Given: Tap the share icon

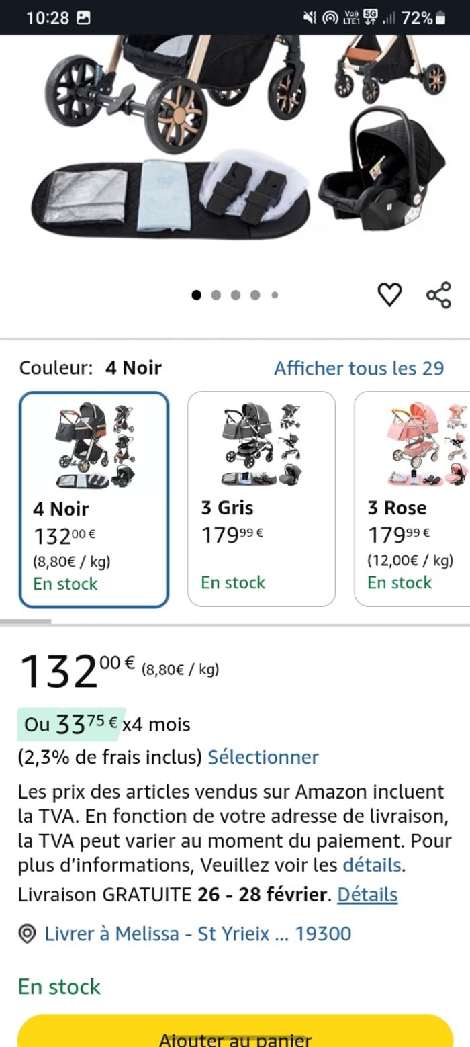Looking at the screenshot, I should (438, 295).
